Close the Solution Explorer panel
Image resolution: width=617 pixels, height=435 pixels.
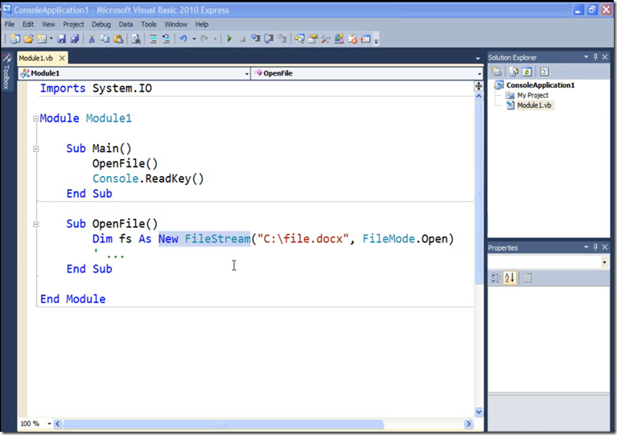(x=605, y=57)
